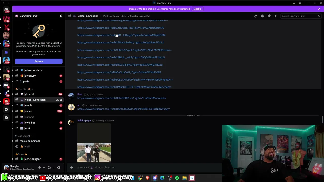Open File Explorer from the taskbar
This screenshot has width=324, height=182.
184,178
